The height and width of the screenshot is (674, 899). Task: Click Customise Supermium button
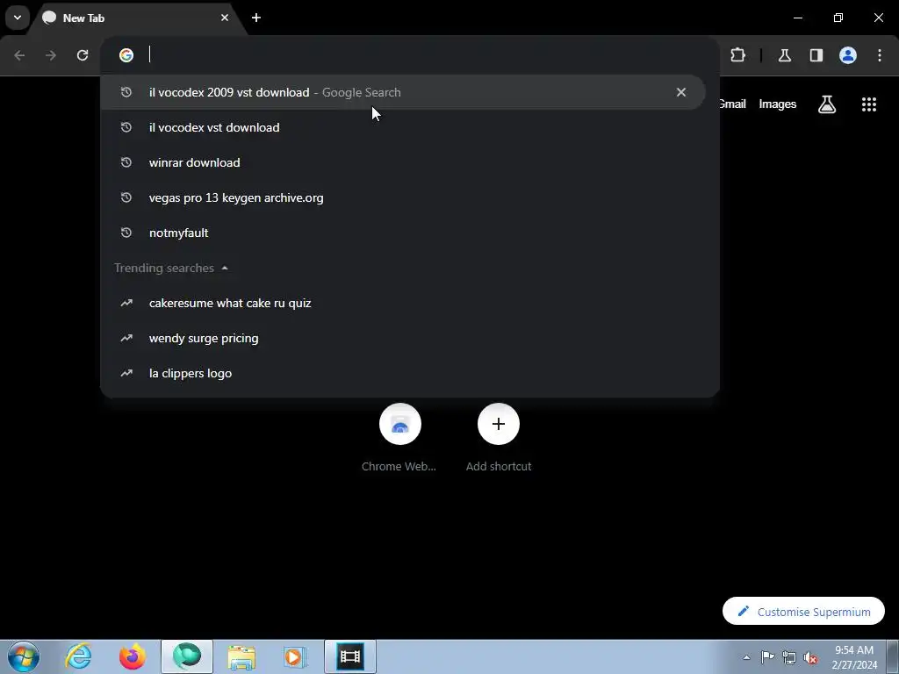pos(804,612)
